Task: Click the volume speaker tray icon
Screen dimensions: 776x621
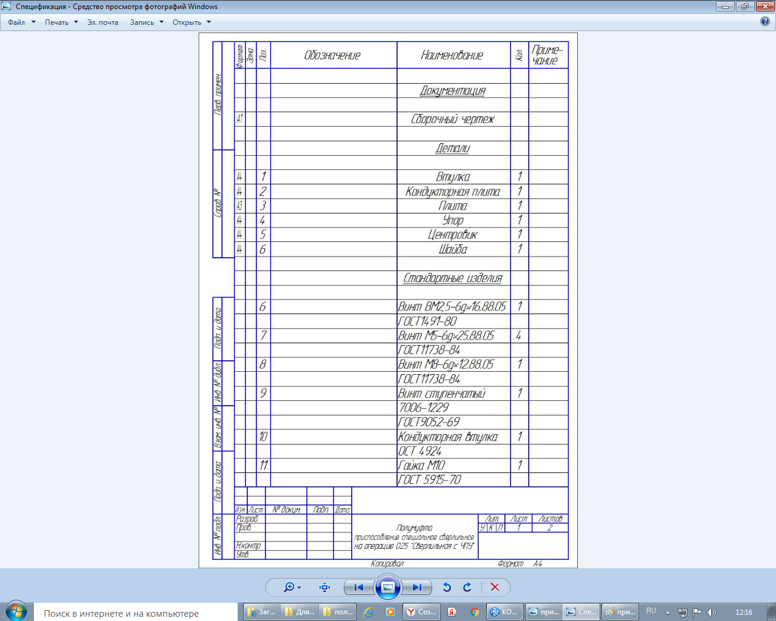Action: click(x=711, y=612)
